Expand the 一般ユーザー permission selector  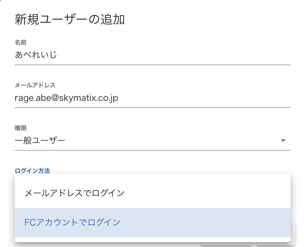153,140
